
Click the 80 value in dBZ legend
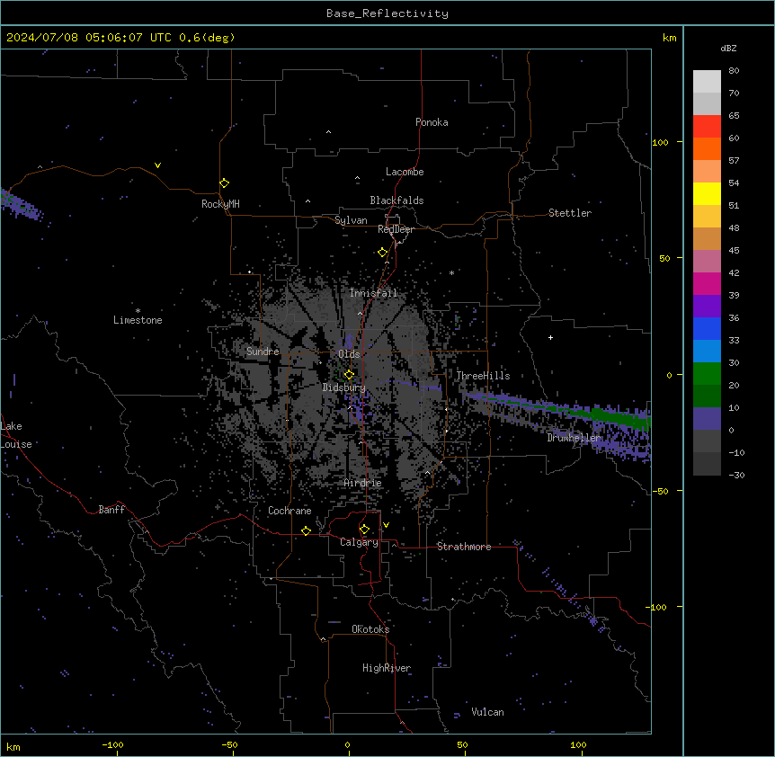click(x=734, y=70)
